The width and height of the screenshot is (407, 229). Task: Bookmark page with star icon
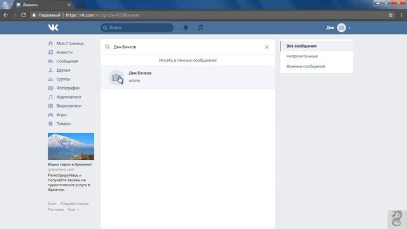390,15
